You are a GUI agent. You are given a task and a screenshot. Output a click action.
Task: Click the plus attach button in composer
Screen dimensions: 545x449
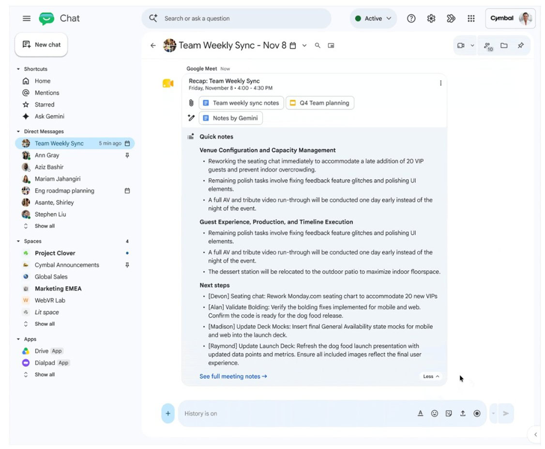(168, 414)
